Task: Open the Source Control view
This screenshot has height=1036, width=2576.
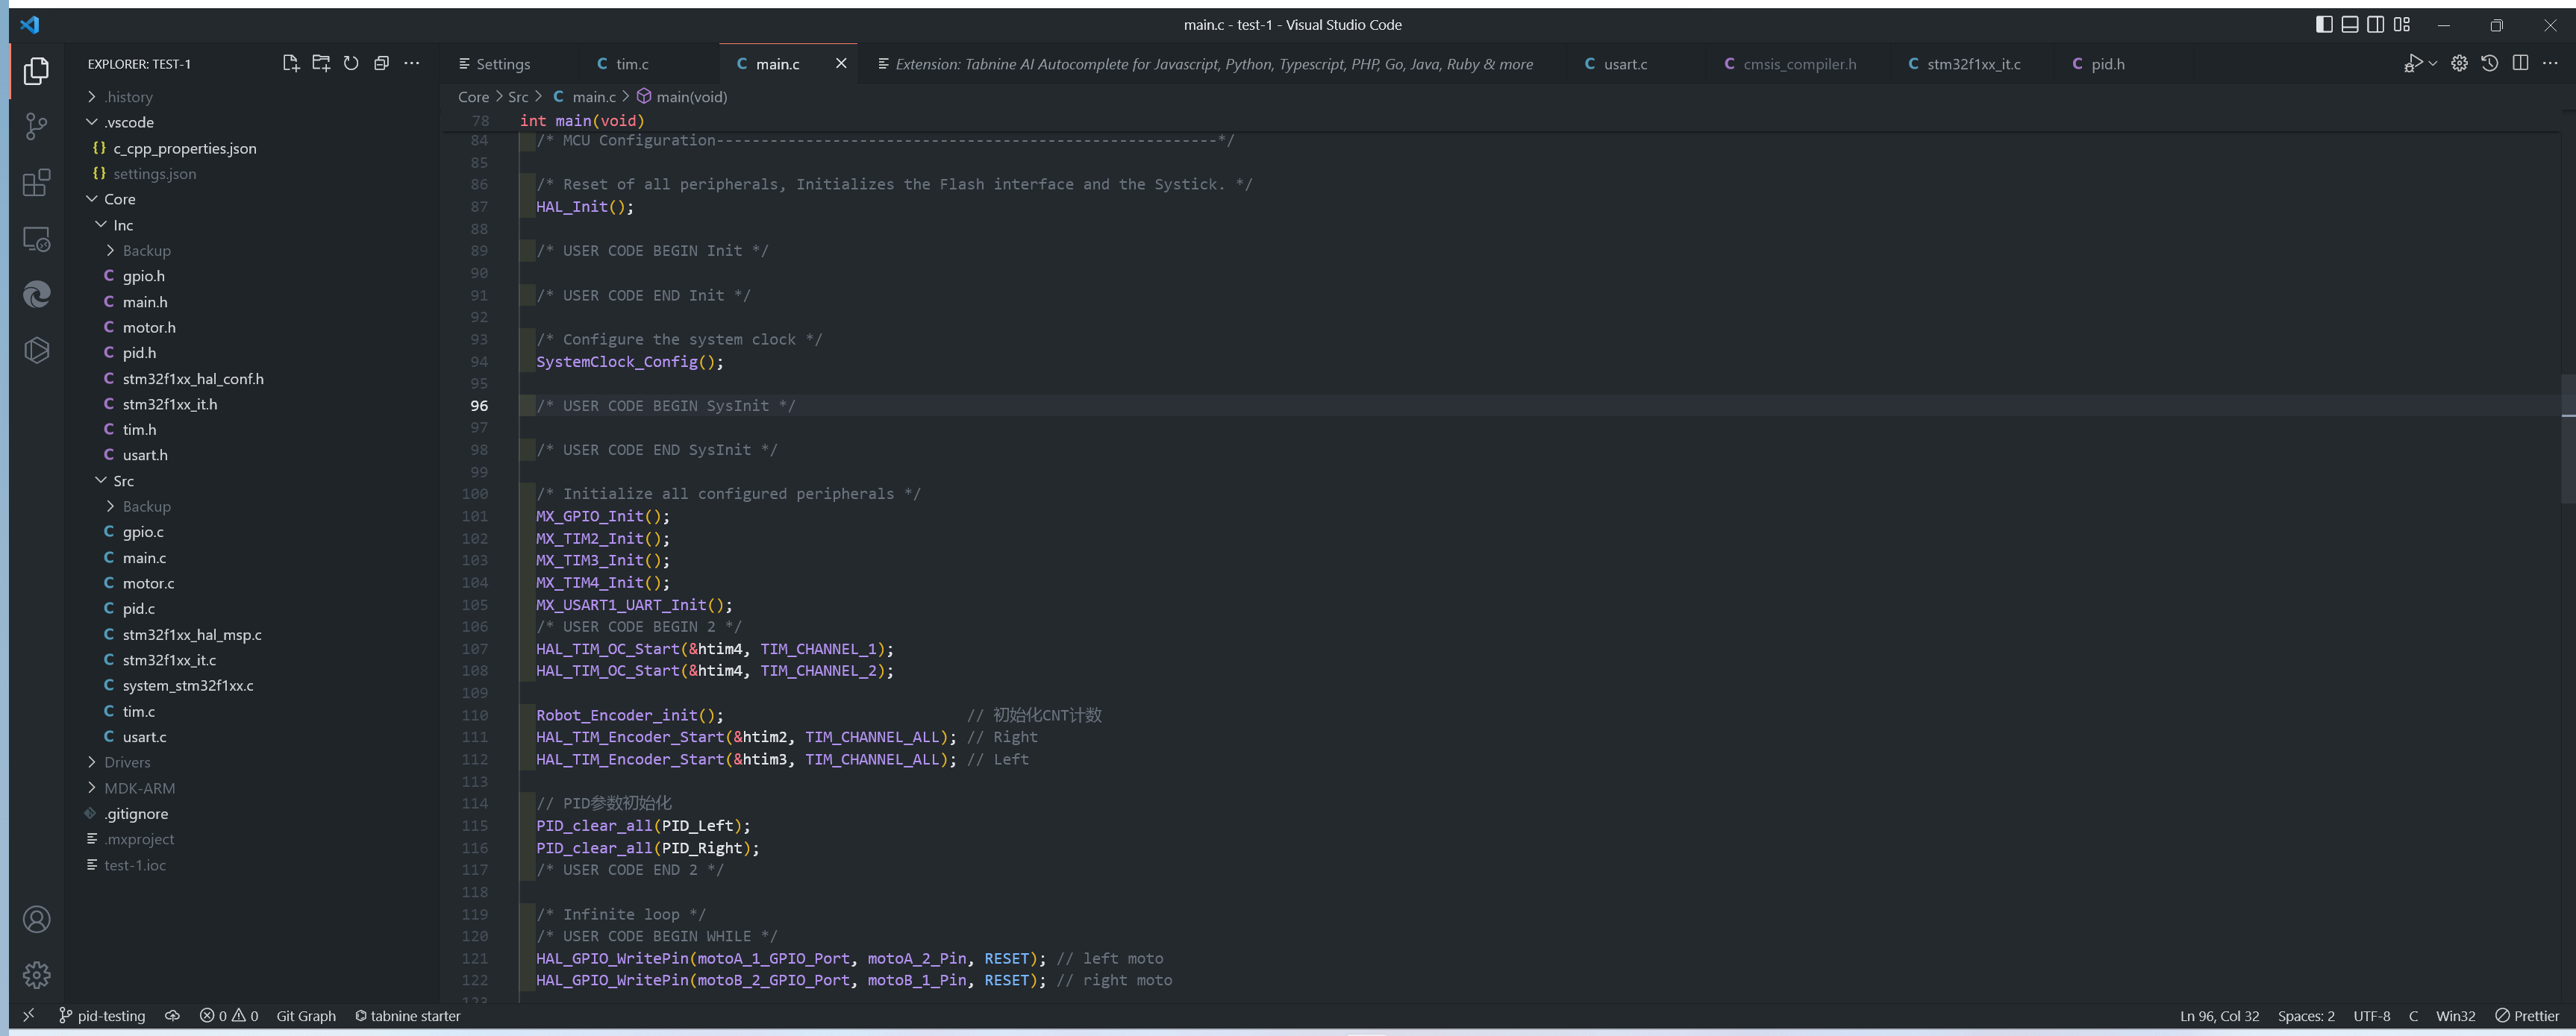Action: pos(37,126)
